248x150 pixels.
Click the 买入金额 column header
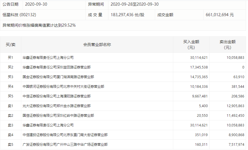click(x=191, y=45)
